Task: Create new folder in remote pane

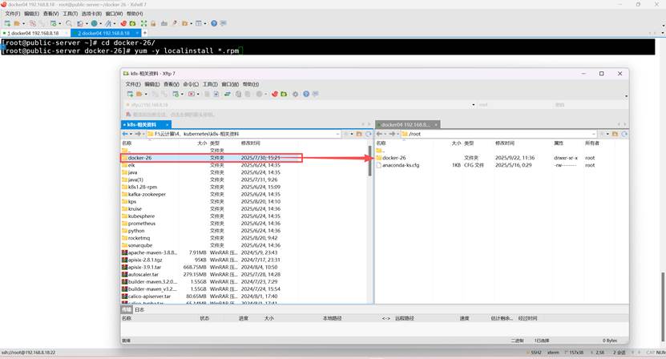Action: pyautogui.click(x=615, y=134)
